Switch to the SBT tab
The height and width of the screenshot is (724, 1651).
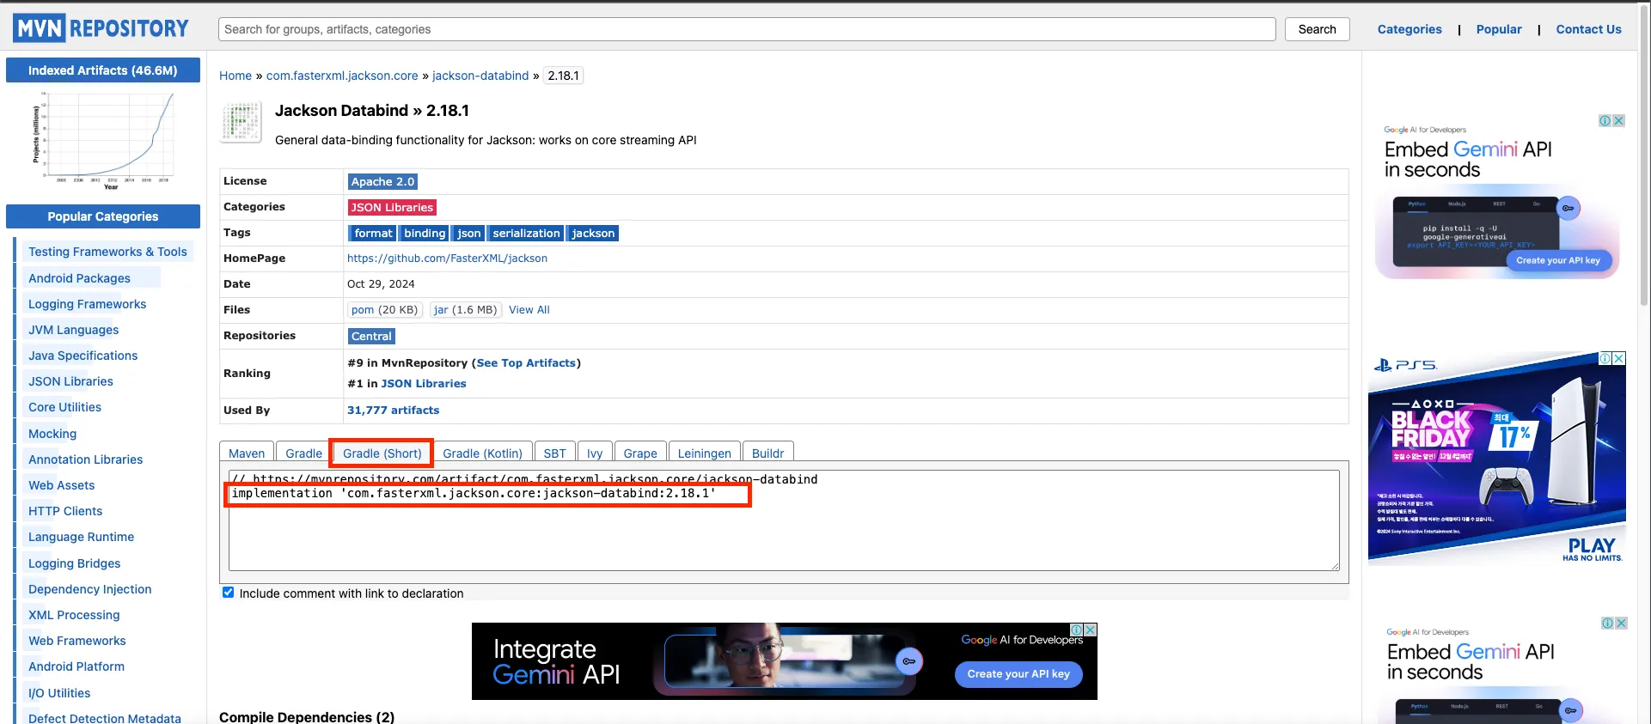coord(554,453)
